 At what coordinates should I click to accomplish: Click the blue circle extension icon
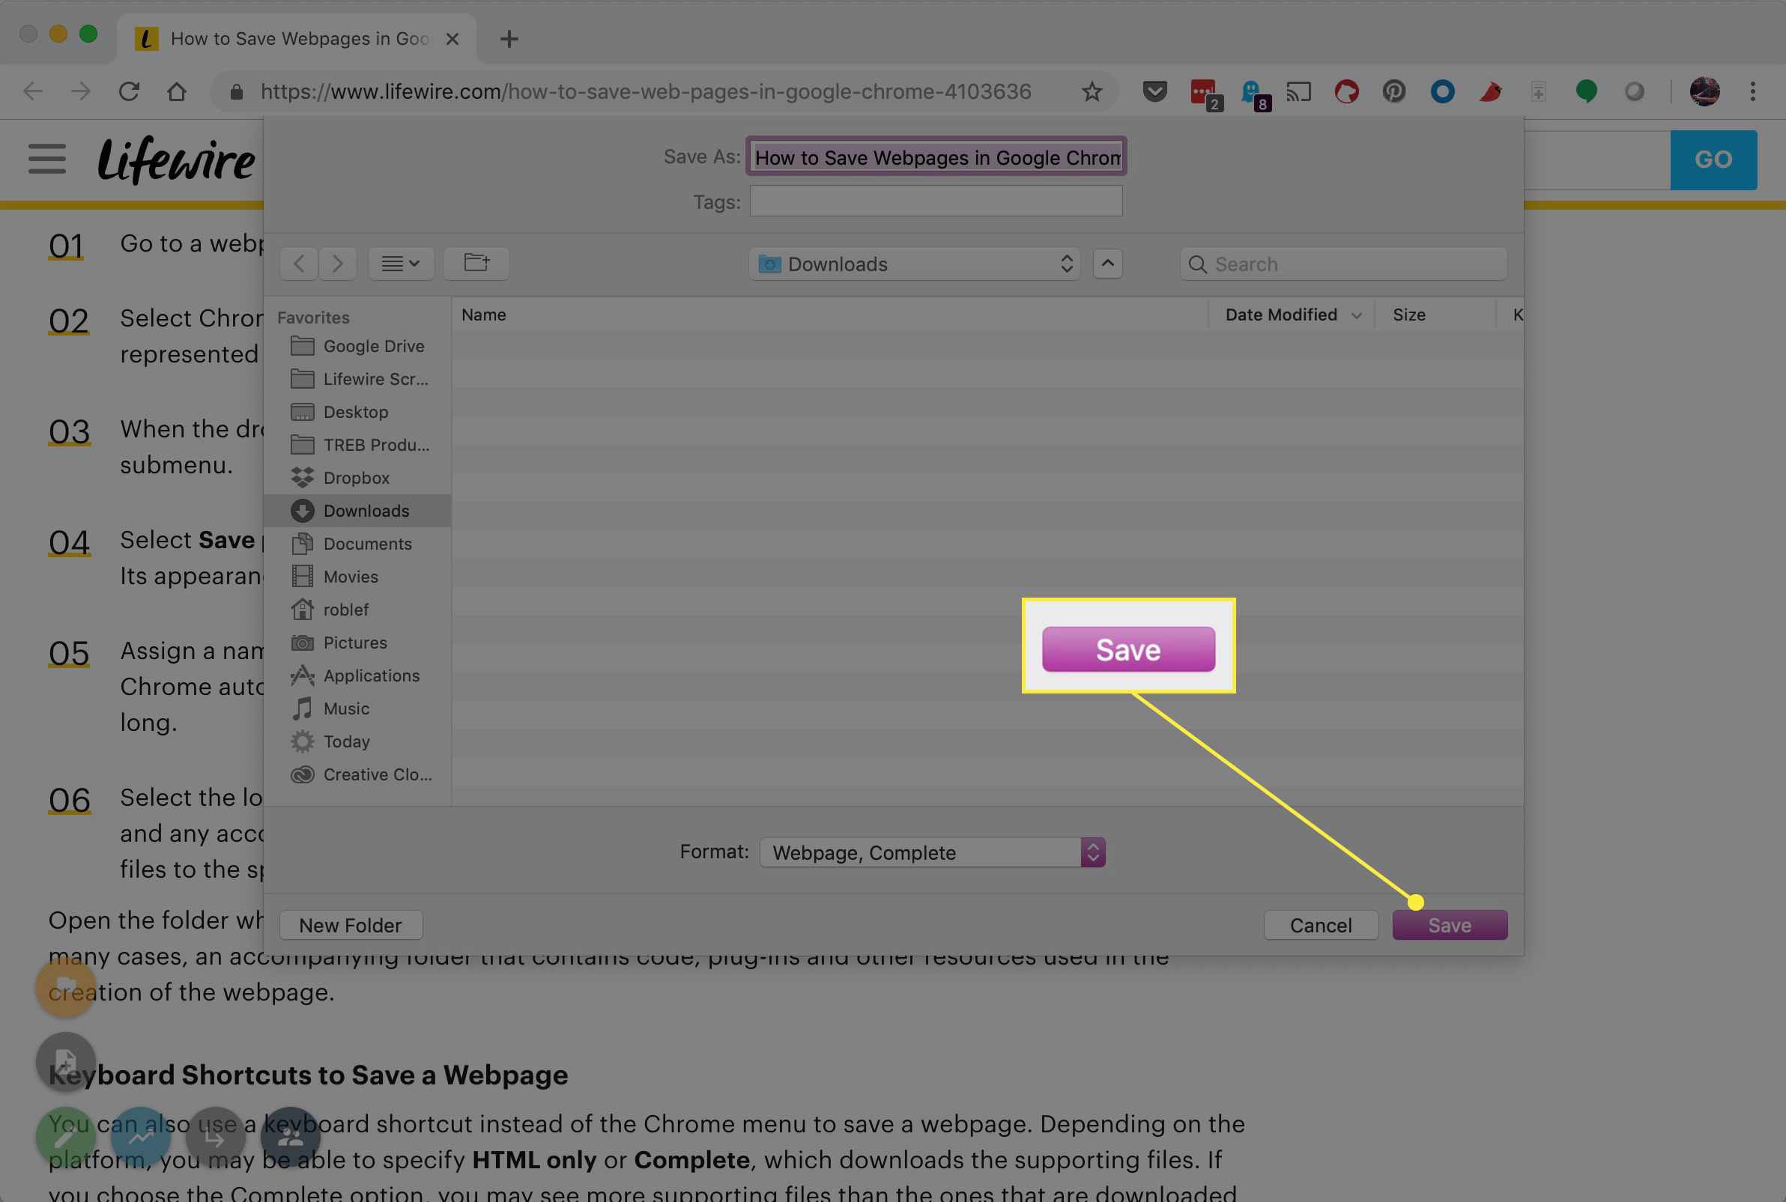tap(1441, 92)
